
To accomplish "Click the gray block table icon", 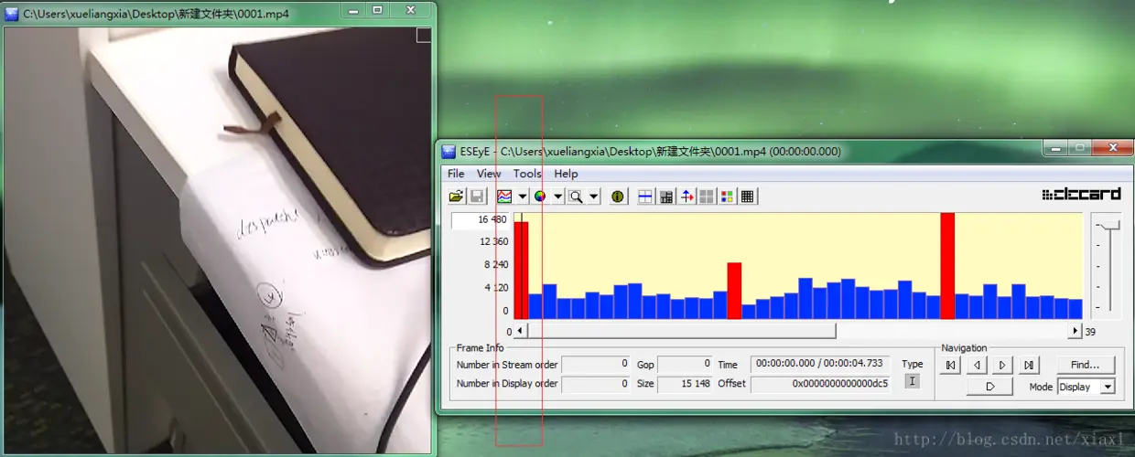I will pyautogui.click(x=666, y=197).
